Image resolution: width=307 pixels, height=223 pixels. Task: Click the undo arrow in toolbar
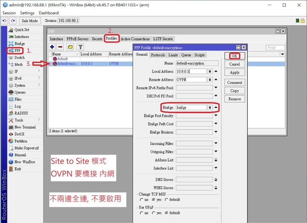pyautogui.click(x=5, y=20)
